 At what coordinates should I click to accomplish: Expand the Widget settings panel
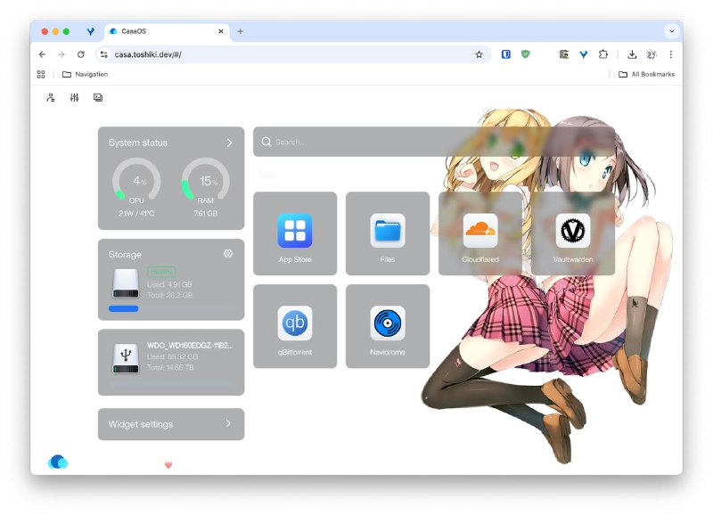pyautogui.click(x=228, y=424)
